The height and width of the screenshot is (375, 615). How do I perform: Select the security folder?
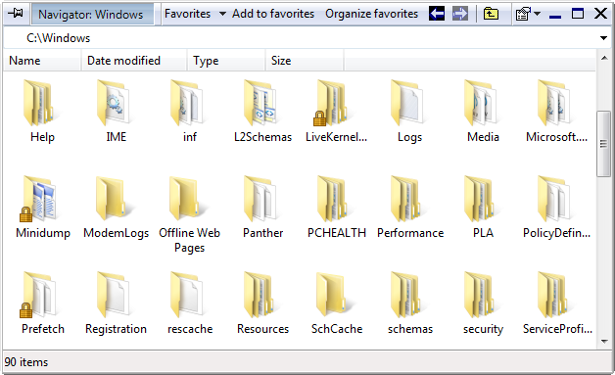pos(483,304)
